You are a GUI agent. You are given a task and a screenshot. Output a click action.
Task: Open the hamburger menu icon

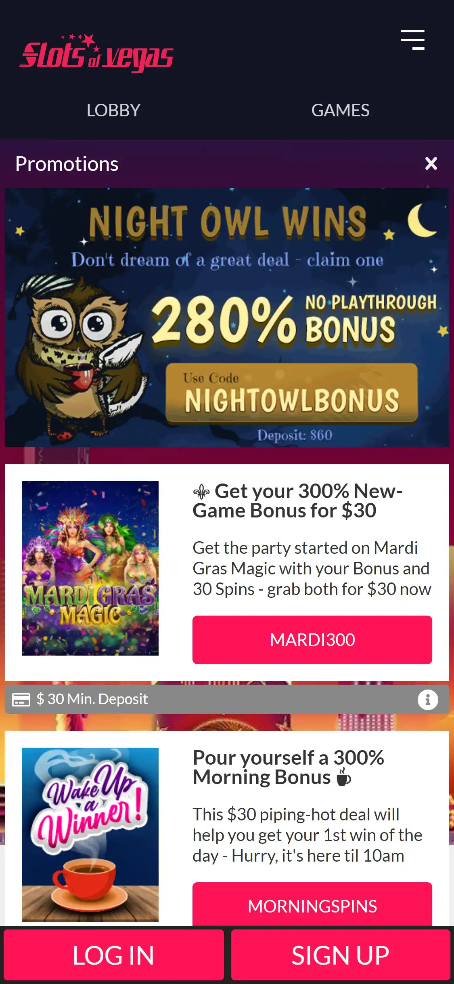pos(412,40)
